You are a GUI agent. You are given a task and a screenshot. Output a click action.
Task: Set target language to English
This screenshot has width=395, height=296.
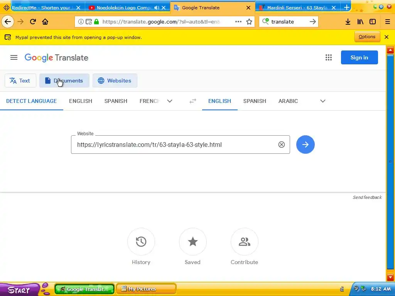point(219,101)
